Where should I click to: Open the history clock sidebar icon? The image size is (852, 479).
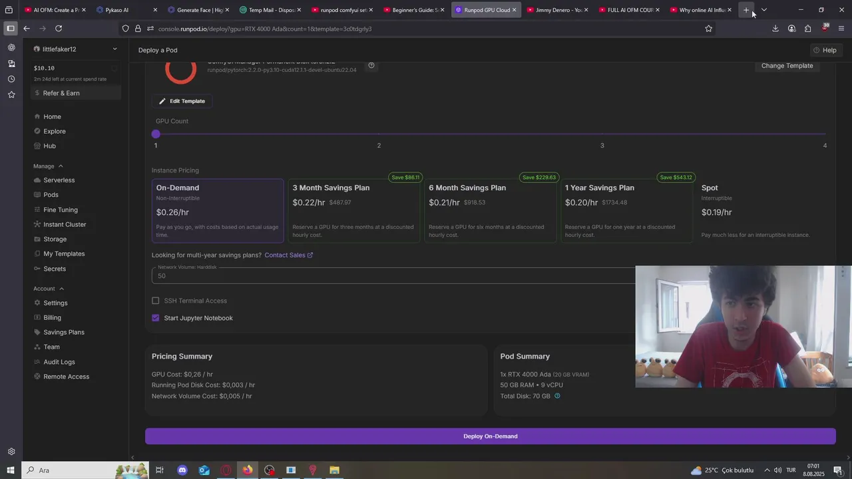pos(11,79)
